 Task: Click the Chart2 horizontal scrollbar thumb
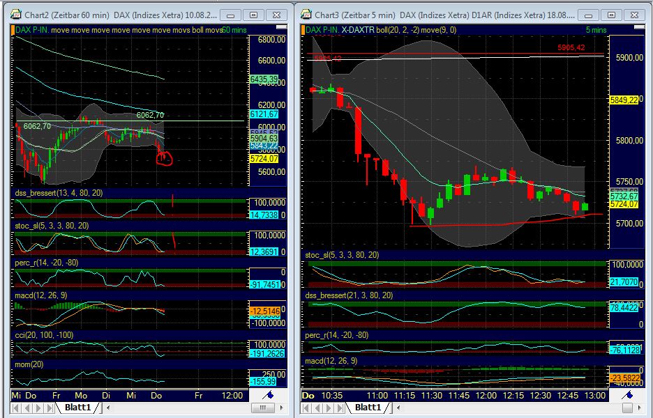coord(263,408)
